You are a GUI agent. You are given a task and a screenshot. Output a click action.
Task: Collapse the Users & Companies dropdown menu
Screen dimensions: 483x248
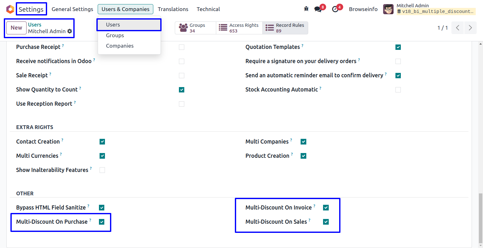click(x=125, y=9)
